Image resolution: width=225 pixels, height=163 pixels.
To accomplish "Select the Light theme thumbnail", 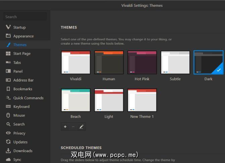I will click(109, 100).
